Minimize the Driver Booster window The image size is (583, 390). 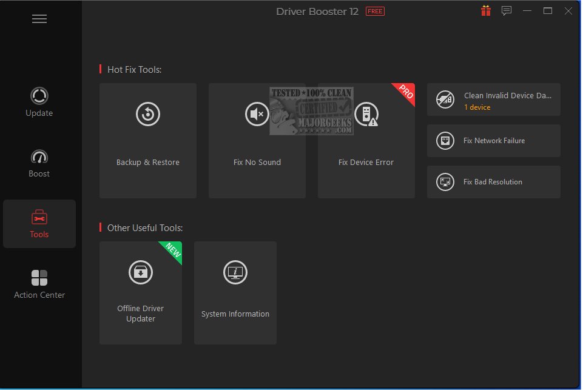pos(527,11)
